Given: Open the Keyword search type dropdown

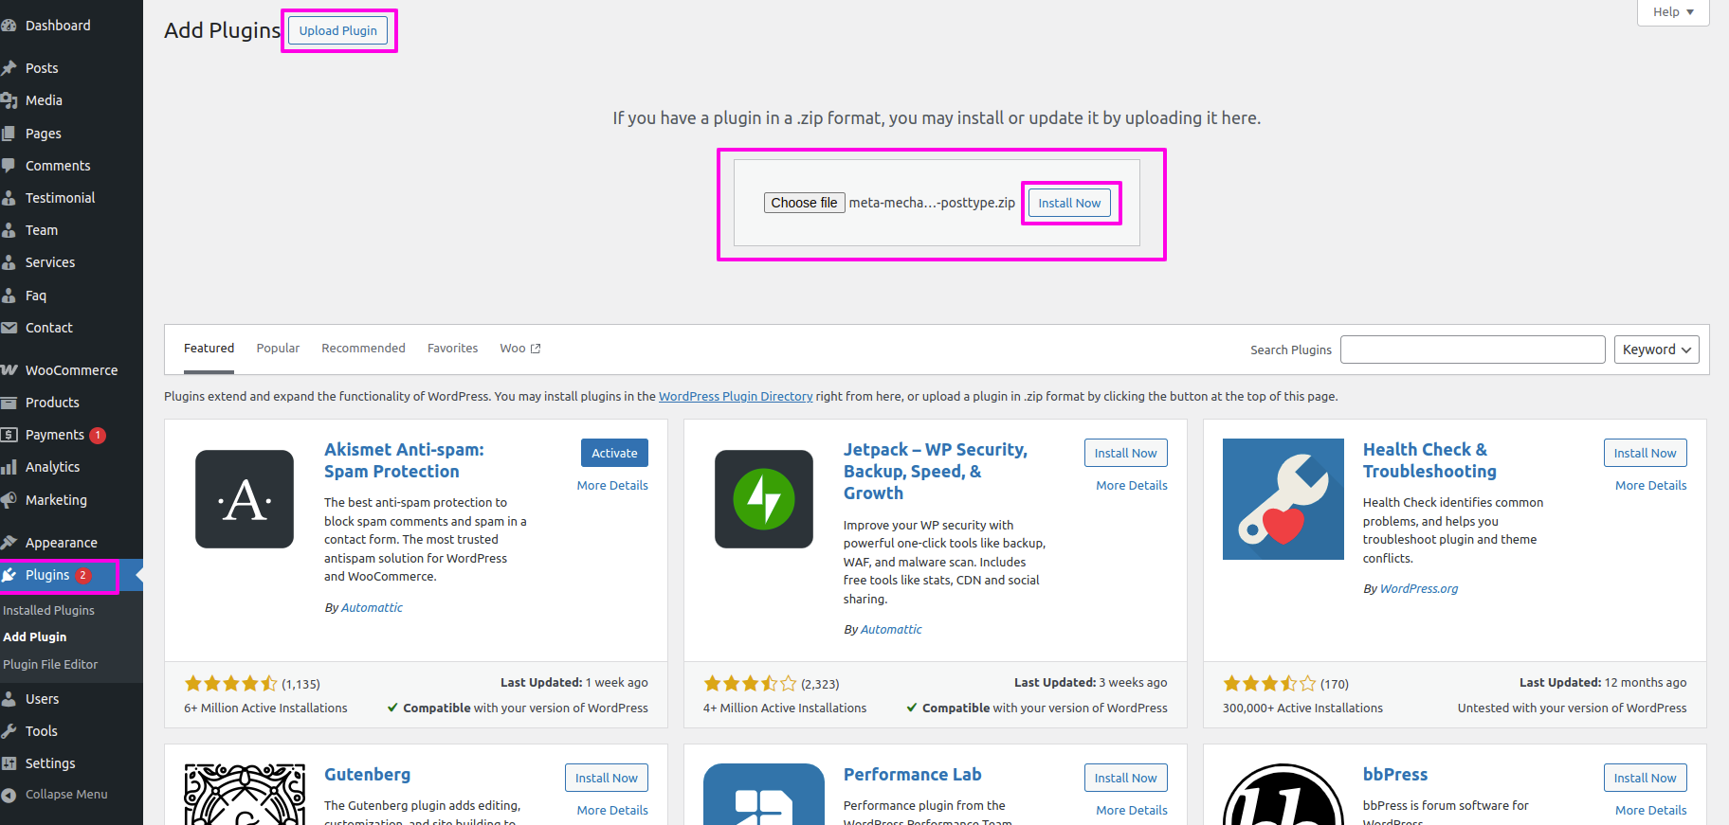Looking at the screenshot, I should (1657, 350).
